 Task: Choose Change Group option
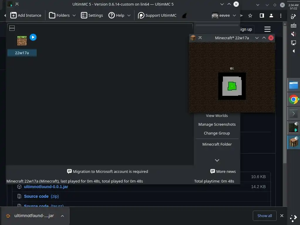coord(217,133)
